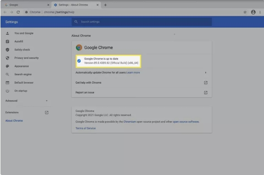Click the globe shield icon beside Privacy
This screenshot has height=175, width=264.
7,58
